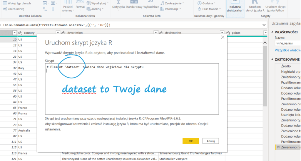
Task: Click the Zmień nazwę ribbon icon
Action: tap(5, 9)
